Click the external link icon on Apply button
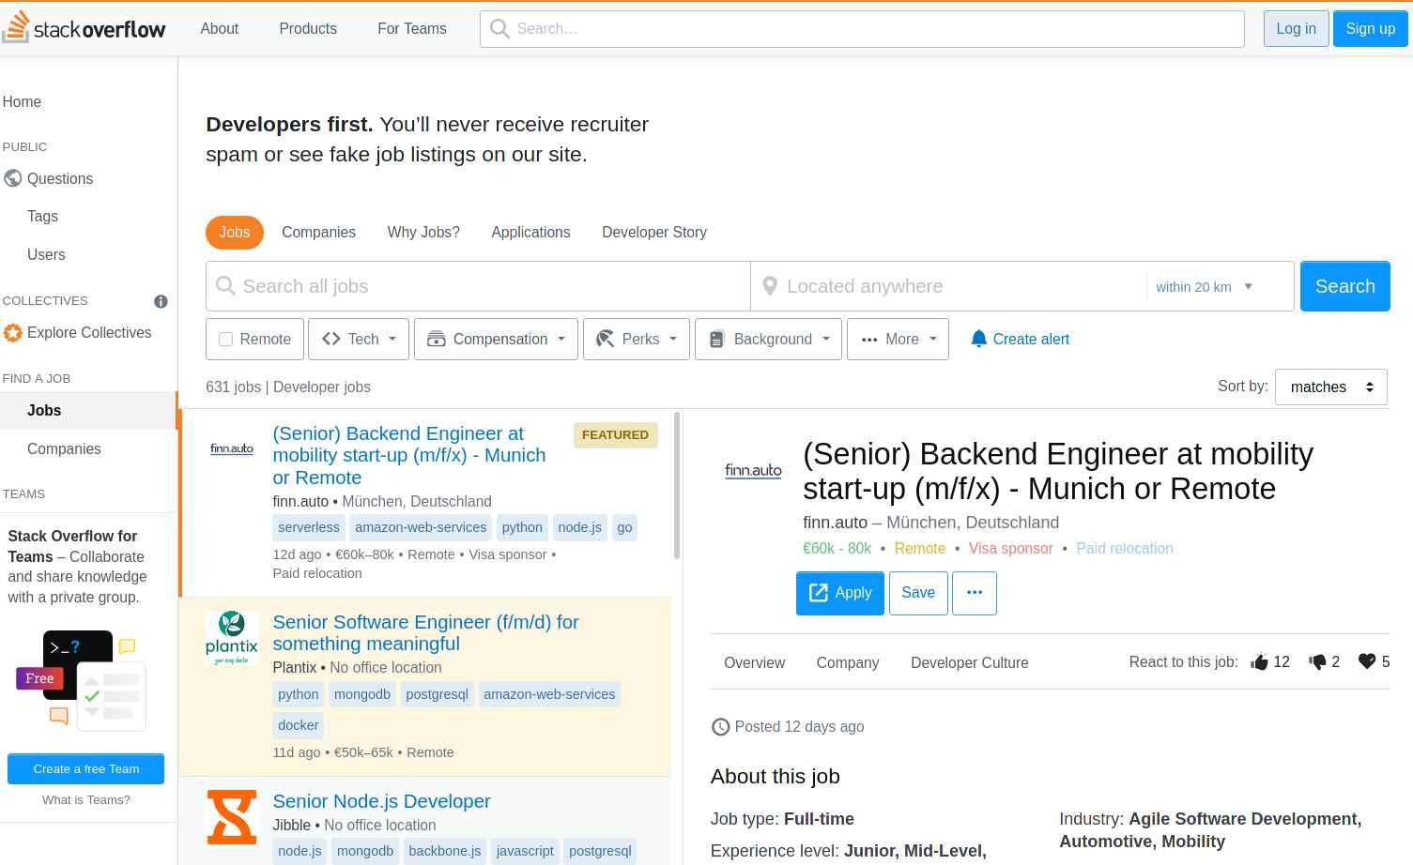The width and height of the screenshot is (1413, 865). click(819, 593)
